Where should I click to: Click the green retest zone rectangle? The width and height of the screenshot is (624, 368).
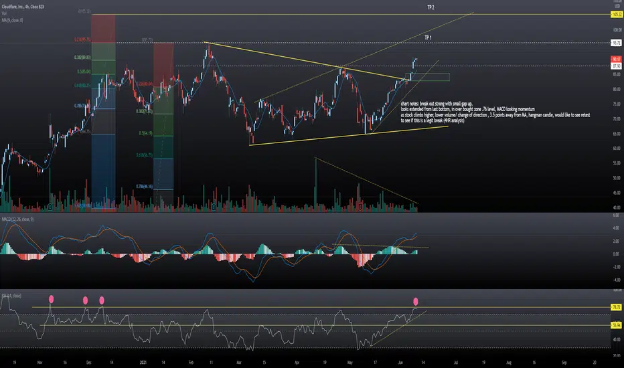point(427,77)
